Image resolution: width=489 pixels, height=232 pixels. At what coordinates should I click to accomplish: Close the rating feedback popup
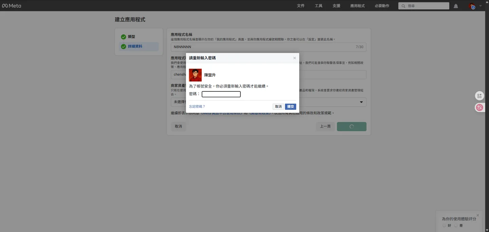[x=478, y=215]
